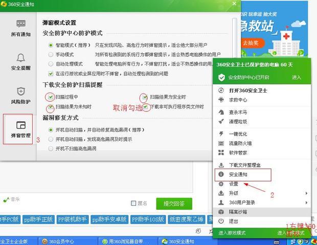
Task: Click the PP助手iOS版 tag link
Action: pyautogui.click(x=148, y=219)
